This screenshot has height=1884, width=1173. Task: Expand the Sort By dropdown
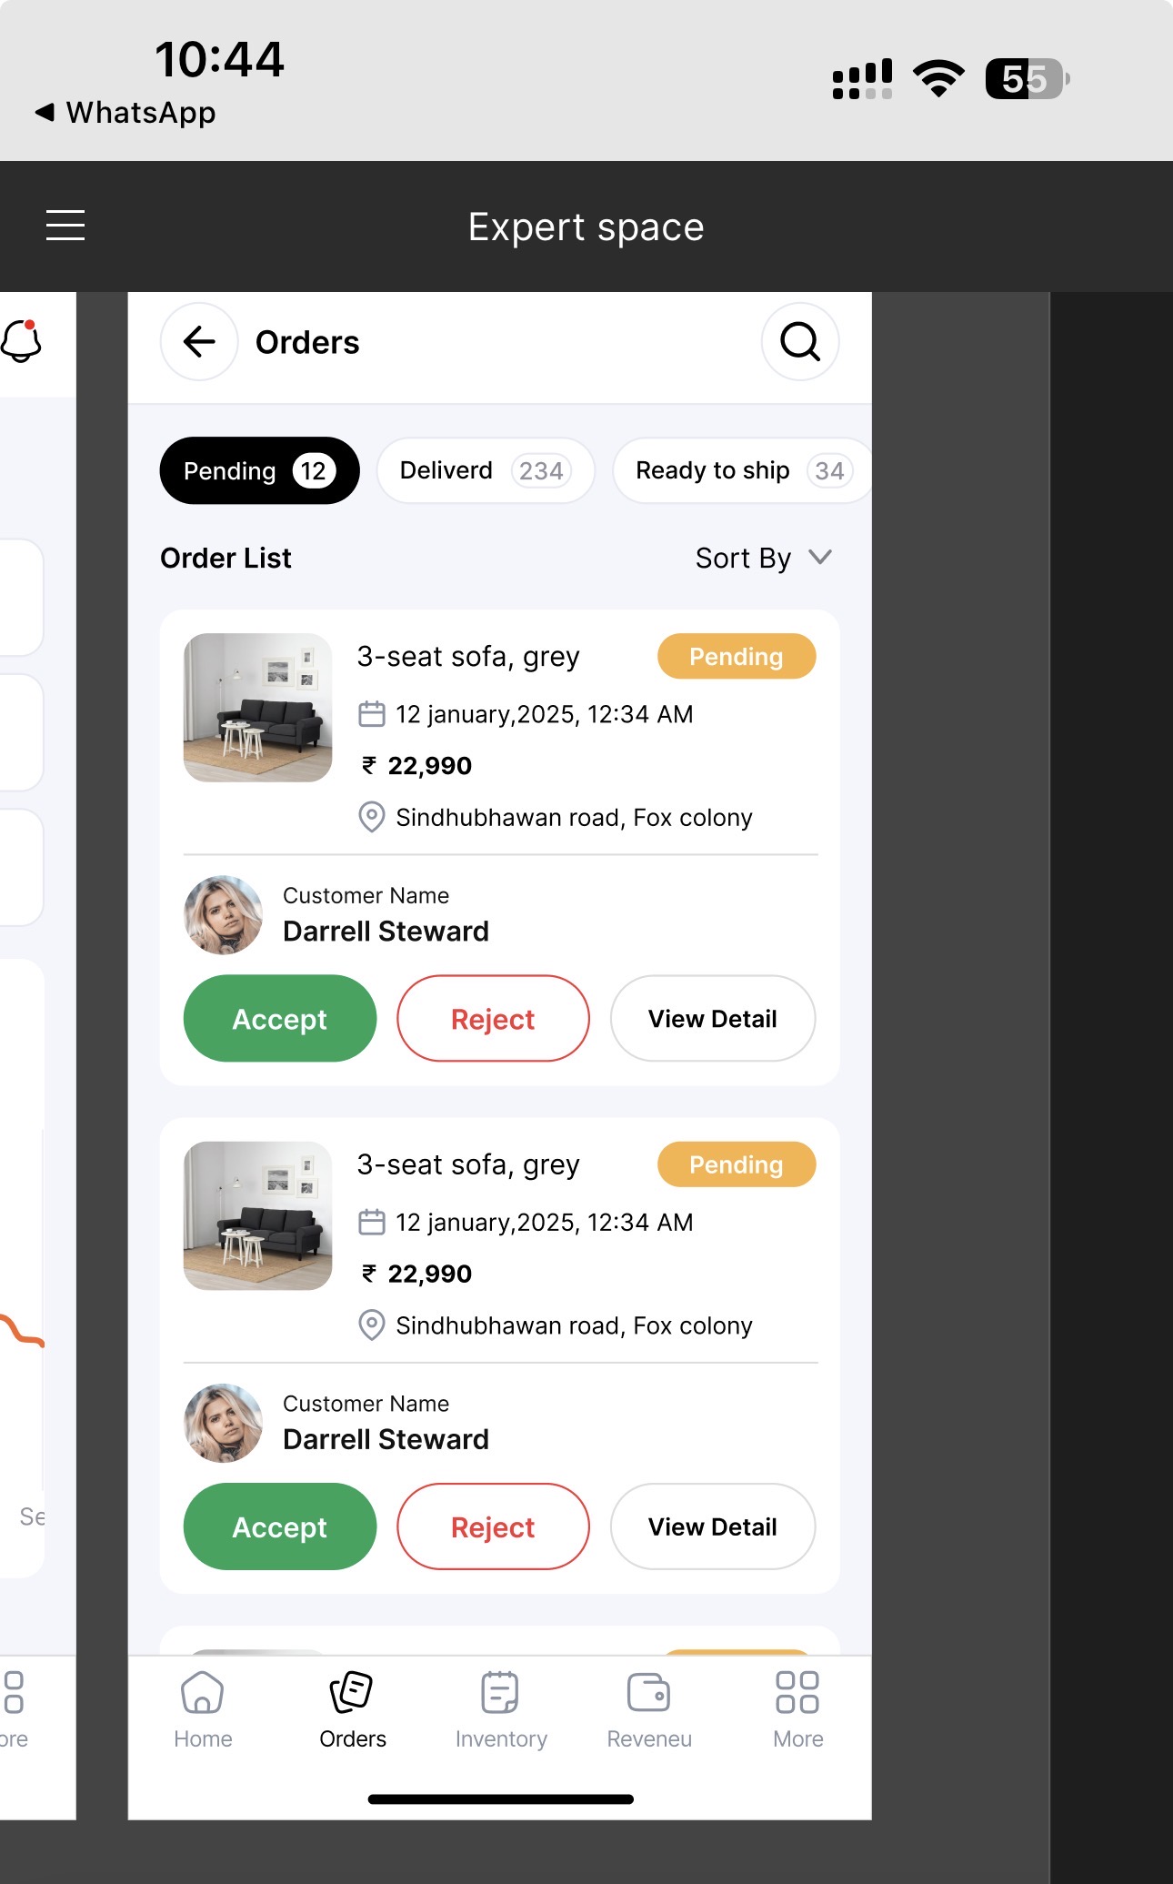[763, 558]
